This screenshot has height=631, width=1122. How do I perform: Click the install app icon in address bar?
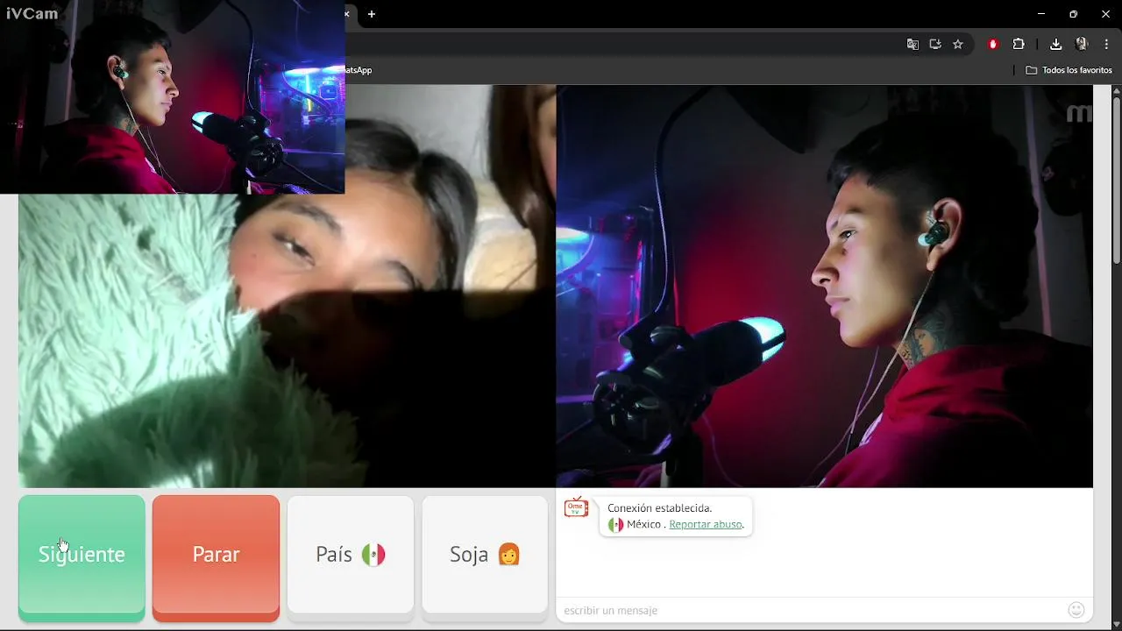point(935,44)
